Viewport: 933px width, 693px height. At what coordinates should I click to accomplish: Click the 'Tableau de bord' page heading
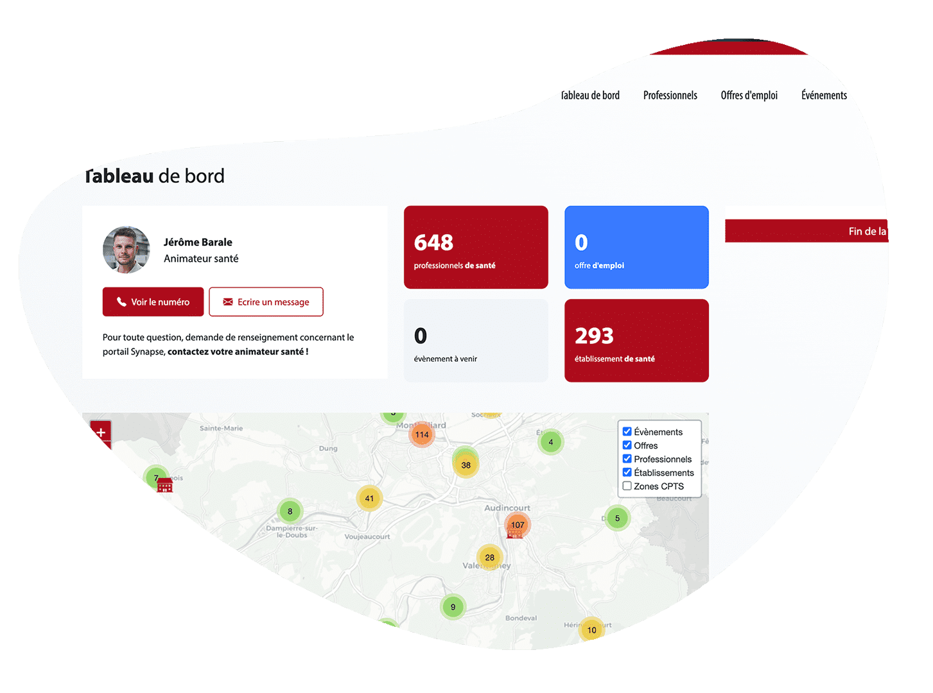click(155, 176)
